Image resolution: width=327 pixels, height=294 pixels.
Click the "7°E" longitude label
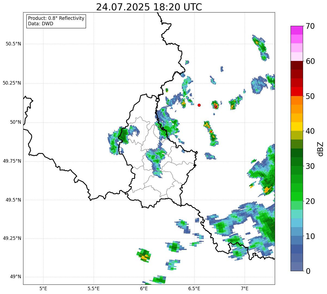click(245, 288)
